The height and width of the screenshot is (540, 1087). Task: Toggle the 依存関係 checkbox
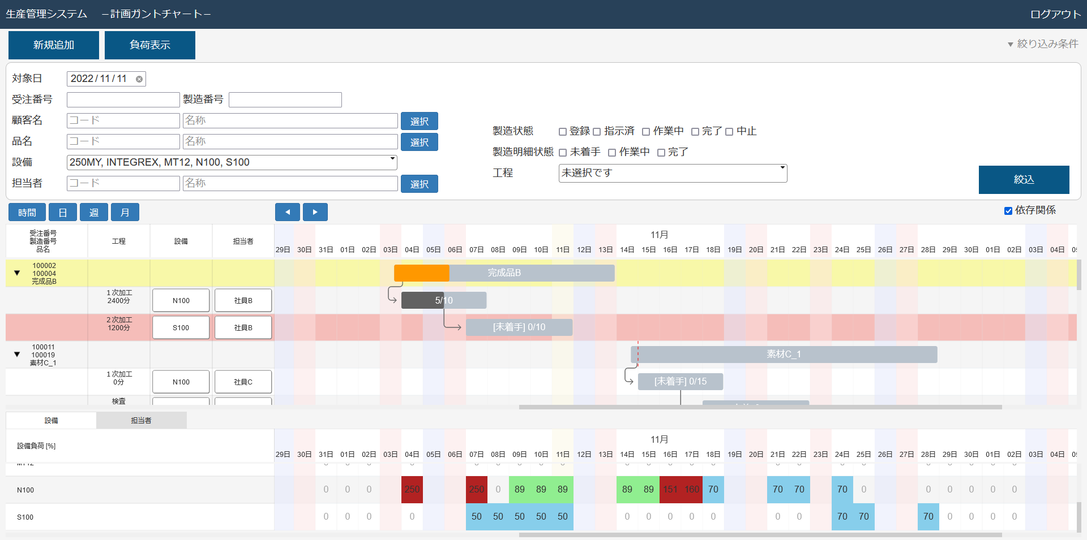click(1008, 211)
